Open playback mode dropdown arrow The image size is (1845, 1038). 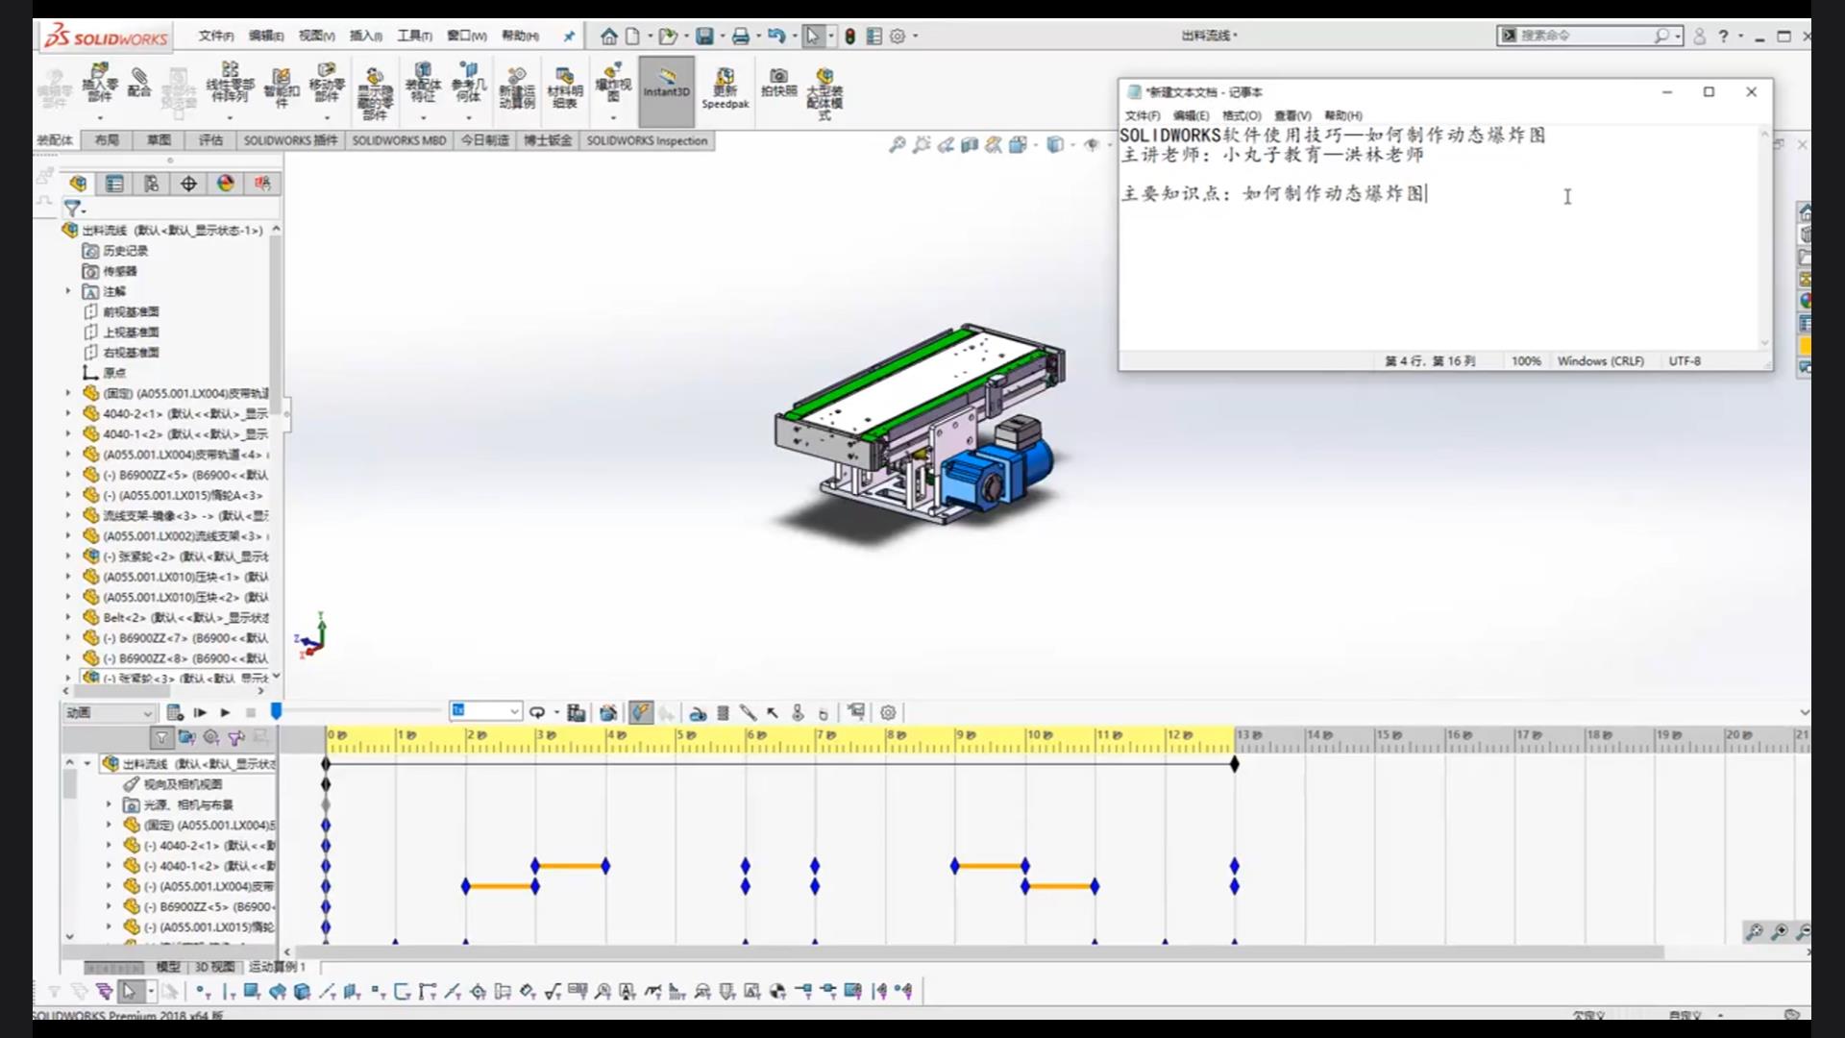tap(556, 712)
